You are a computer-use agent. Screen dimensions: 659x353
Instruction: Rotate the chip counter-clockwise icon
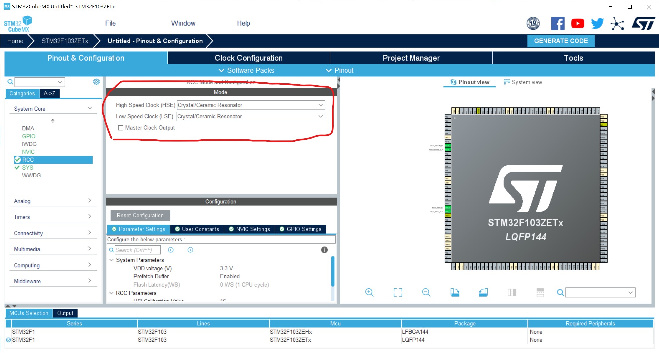(483, 292)
